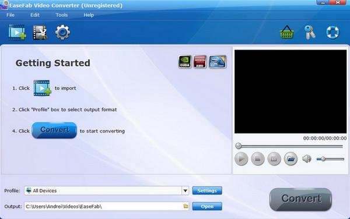Open the File menu
This screenshot has width=350, height=219.
click(x=10, y=15)
